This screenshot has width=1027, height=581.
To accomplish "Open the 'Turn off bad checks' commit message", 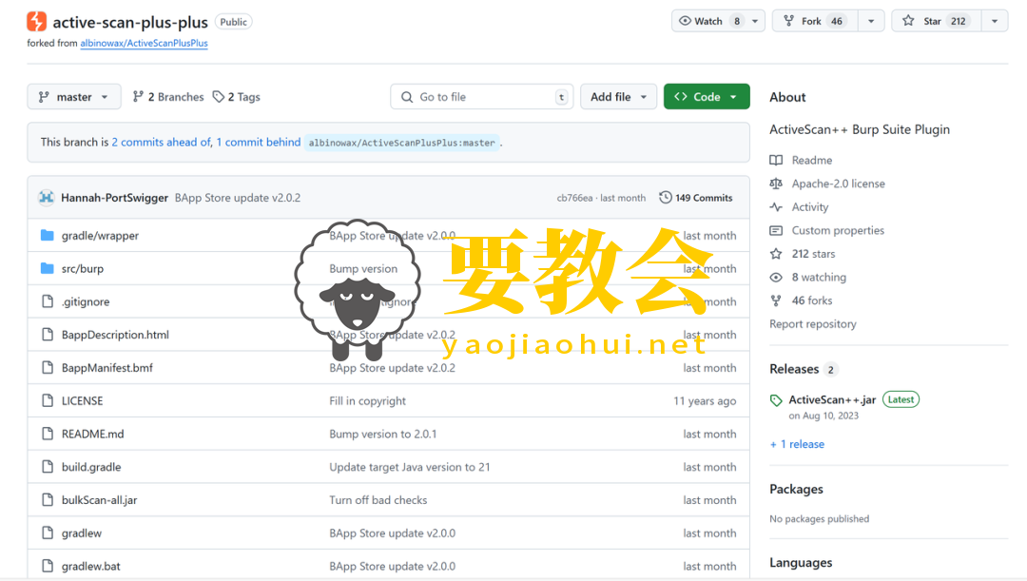I will (378, 500).
